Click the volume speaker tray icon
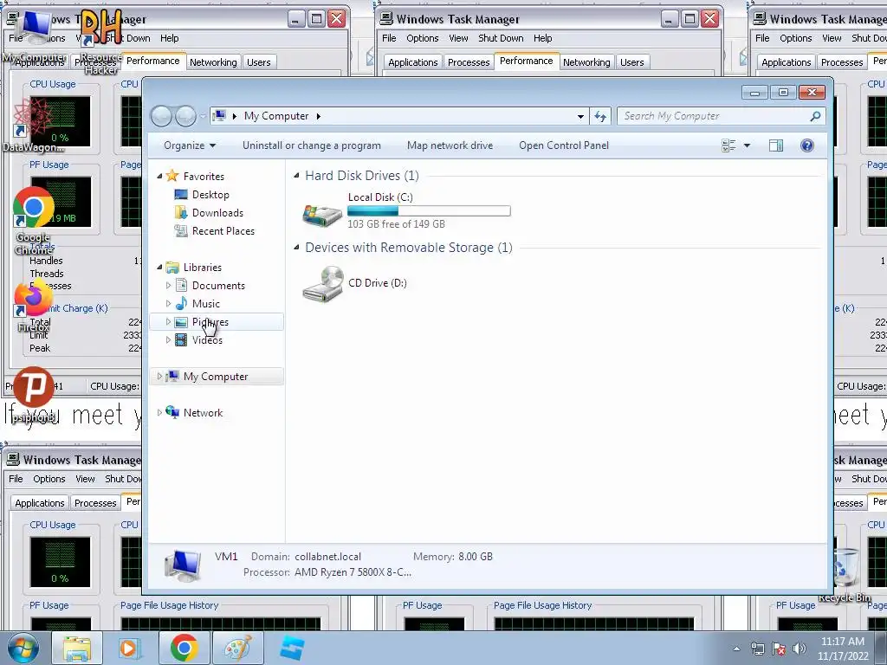 point(800,649)
